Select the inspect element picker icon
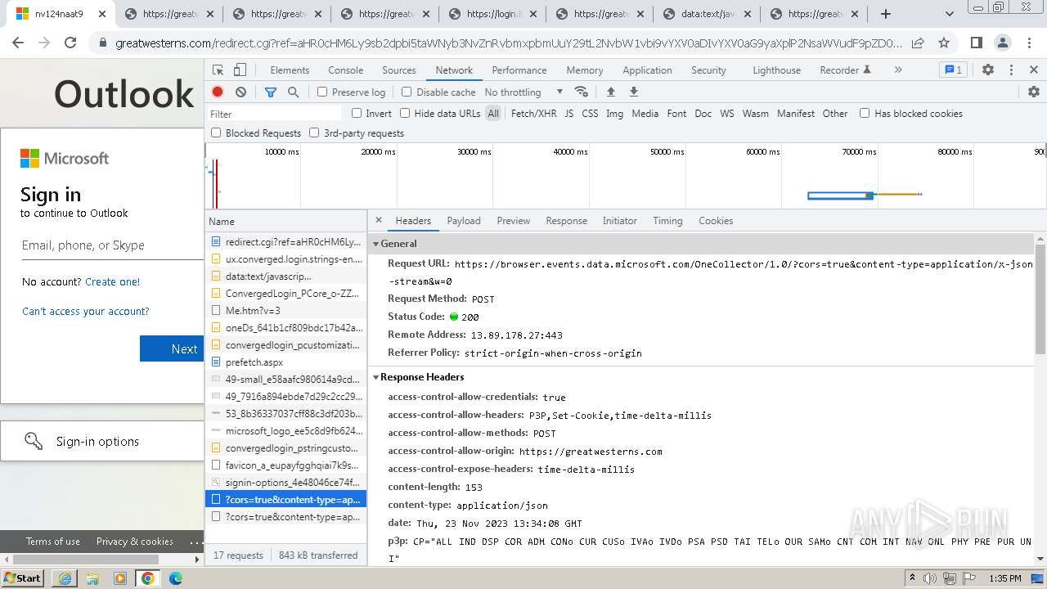This screenshot has height=589, width=1047. 218,70
